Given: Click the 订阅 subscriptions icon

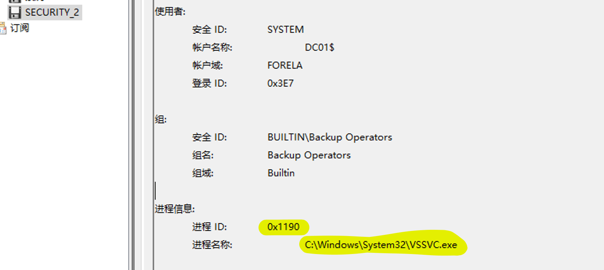Looking at the screenshot, I should (x=3, y=28).
